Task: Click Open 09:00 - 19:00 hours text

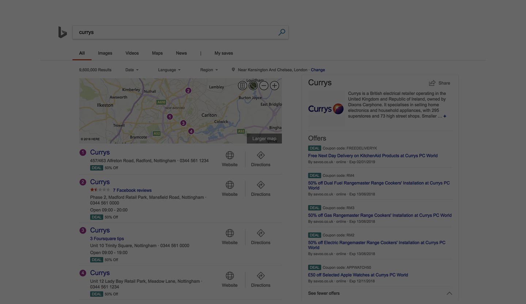Action: (x=109, y=253)
